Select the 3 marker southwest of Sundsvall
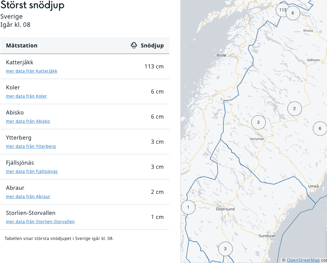327x263 pixels. 225,249
